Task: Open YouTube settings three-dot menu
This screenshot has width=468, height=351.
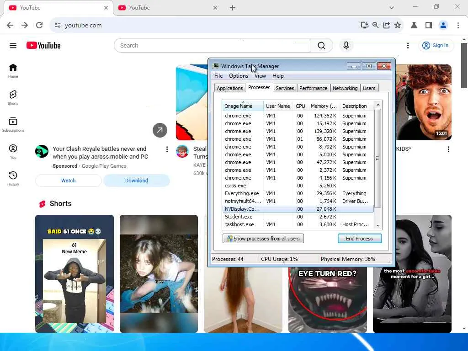Action: (408, 46)
